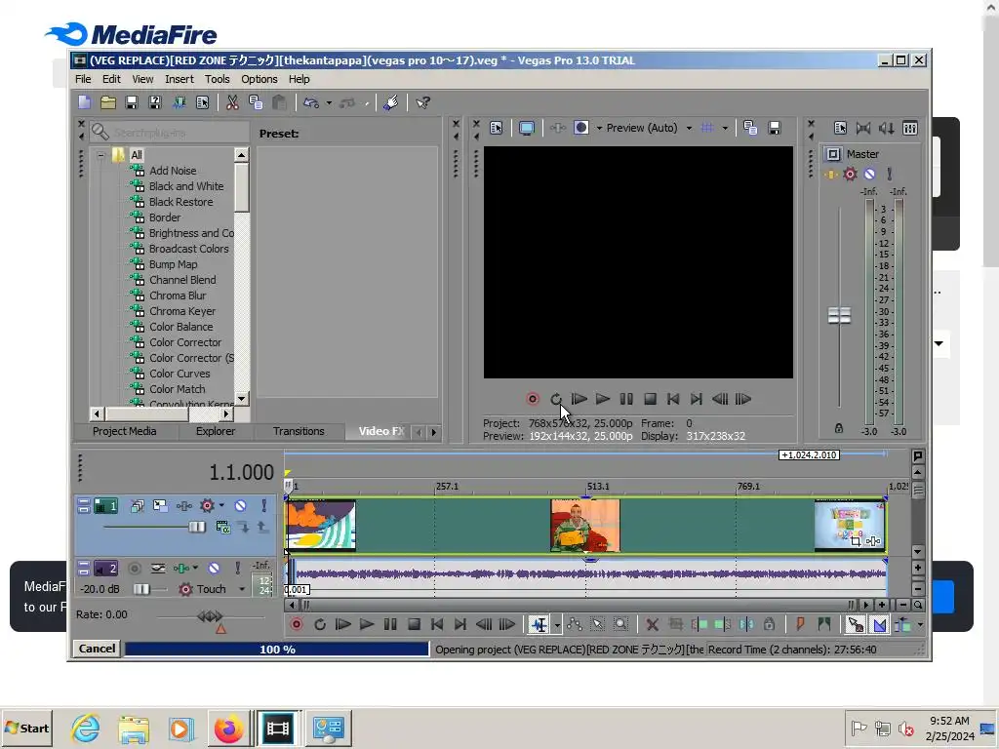Lock the Master fader channels
This screenshot has width=999, height=749.
click(839, 429)
